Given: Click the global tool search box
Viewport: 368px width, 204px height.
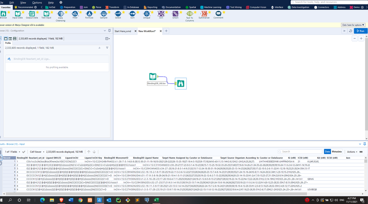Looking at the screenshot, I should (x=329, y=2).
